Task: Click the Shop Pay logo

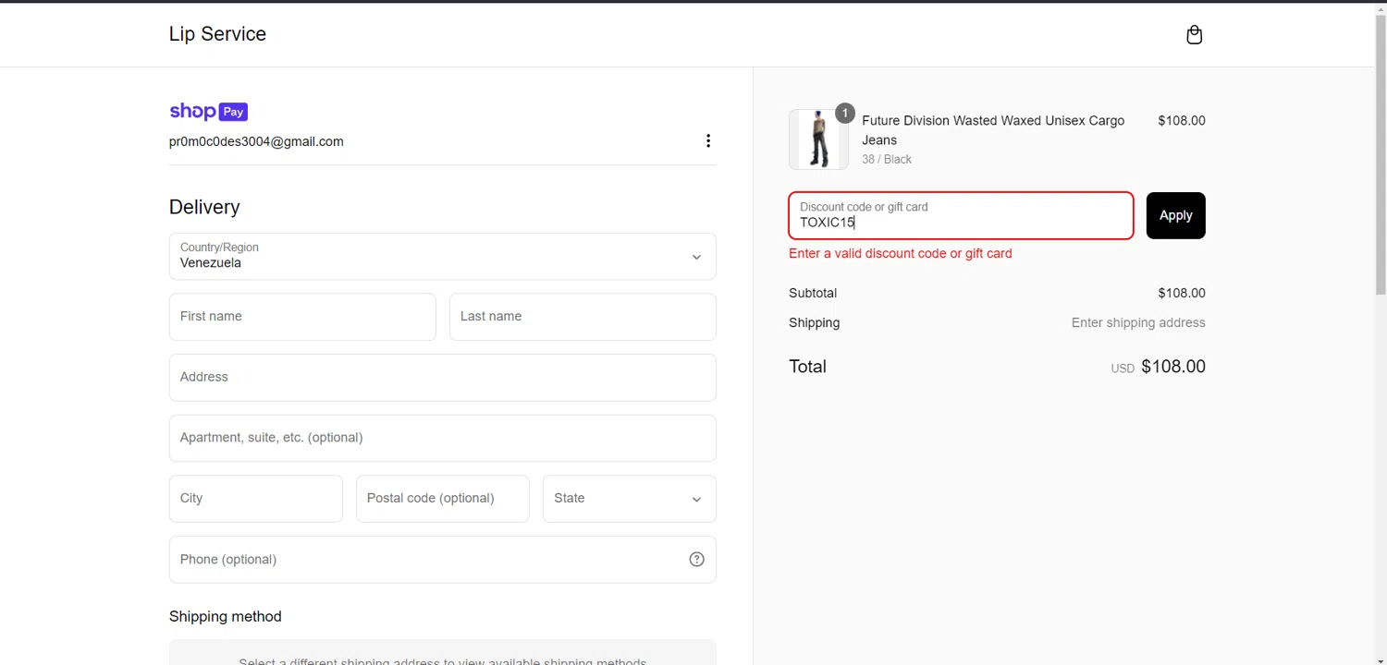Action: tap(208, 112)
